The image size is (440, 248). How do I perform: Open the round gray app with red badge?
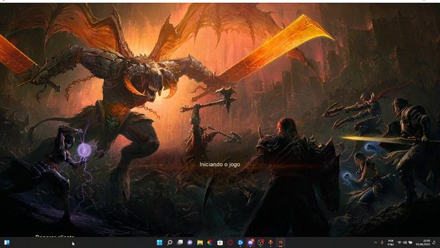tap(261, 242)
